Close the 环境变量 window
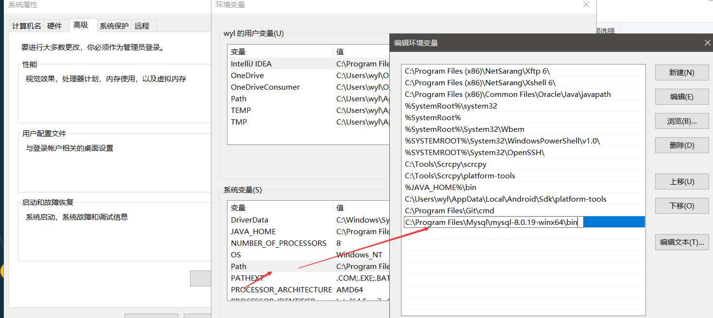This screenshot has width=713, height=318. click(586, 5)
